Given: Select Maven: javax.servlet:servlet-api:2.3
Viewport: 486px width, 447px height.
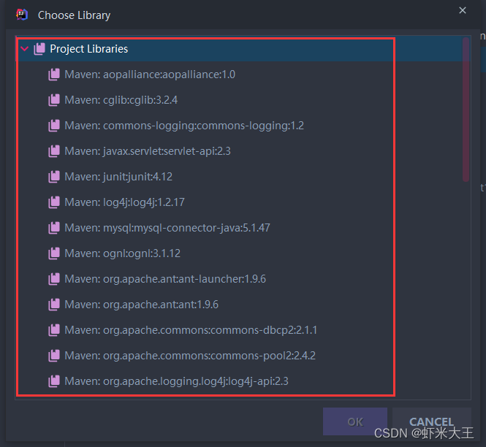Looking at the screenshot, I should 148,151.
